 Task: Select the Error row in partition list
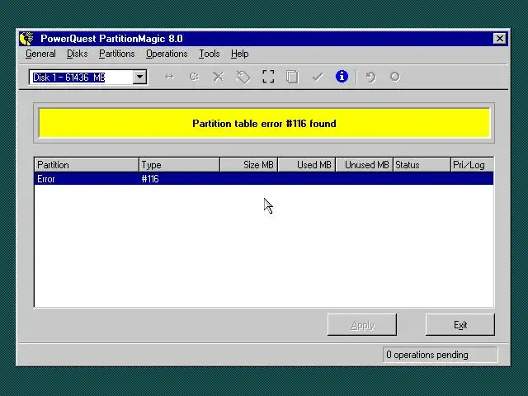click(264, 179)
